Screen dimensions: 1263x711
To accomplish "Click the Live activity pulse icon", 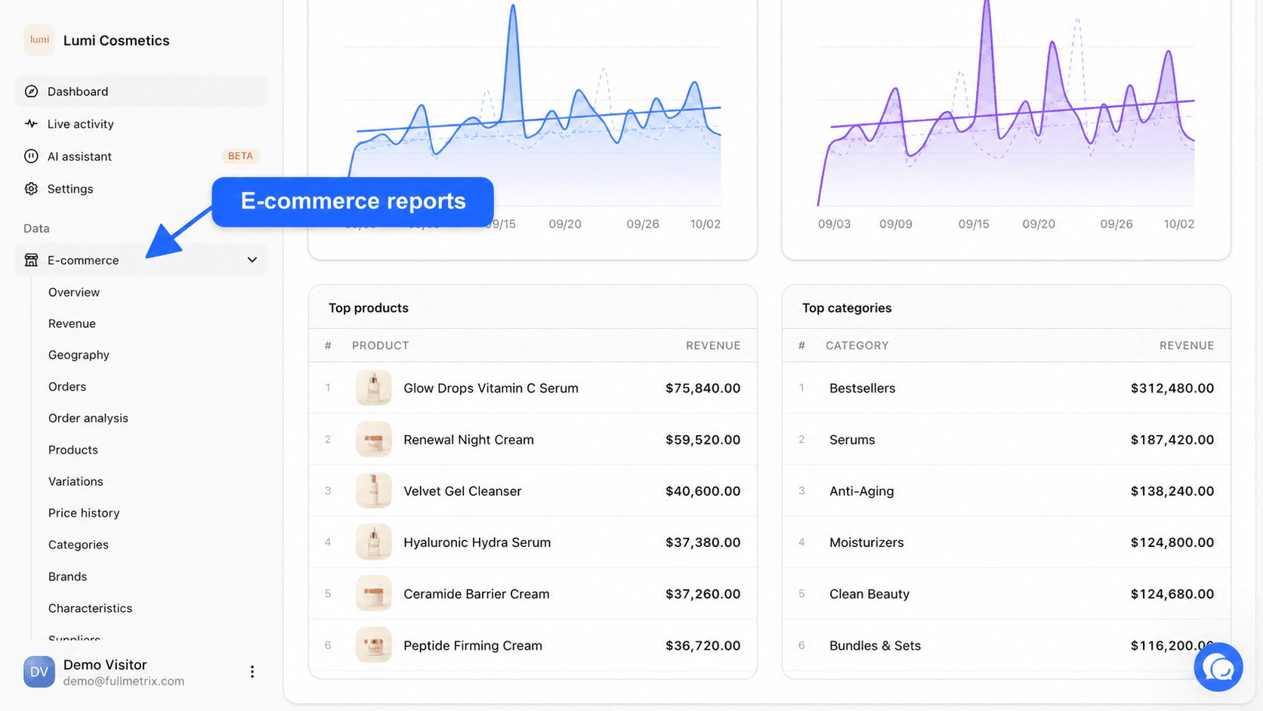I will tap(31, 124).
